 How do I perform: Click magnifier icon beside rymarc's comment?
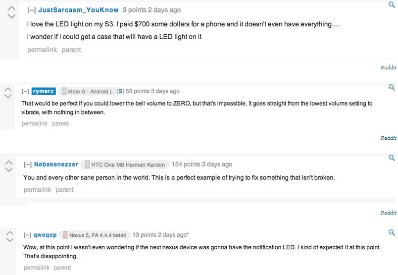pyautogui.click(x=392, y=87)
